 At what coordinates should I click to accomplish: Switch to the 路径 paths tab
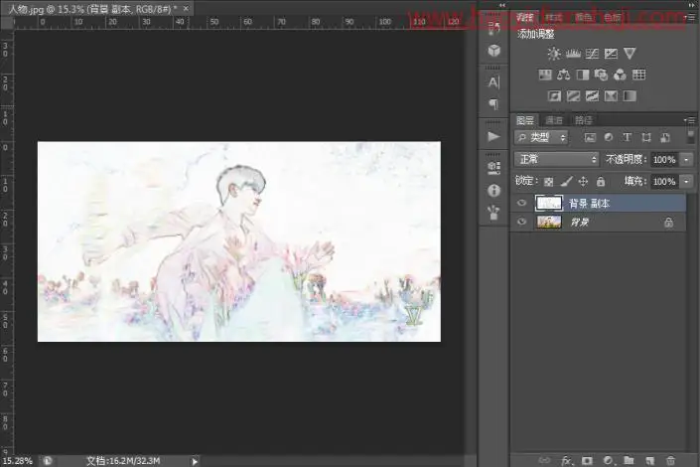pyautogui.click(x=584, y=120)
